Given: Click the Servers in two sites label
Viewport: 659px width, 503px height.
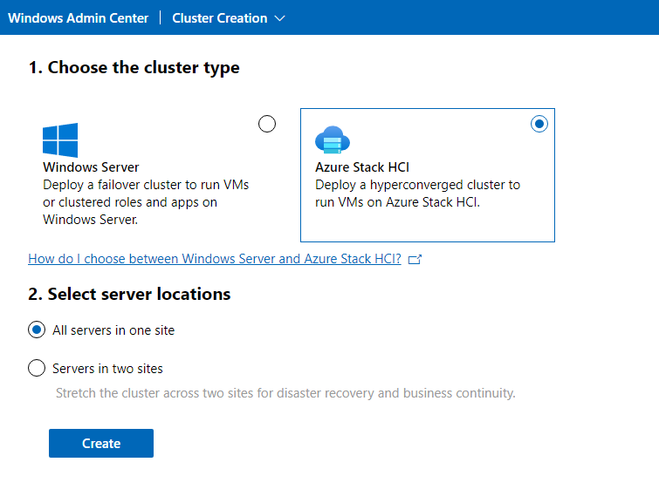Looking at the screenshot, I should 107,368.
